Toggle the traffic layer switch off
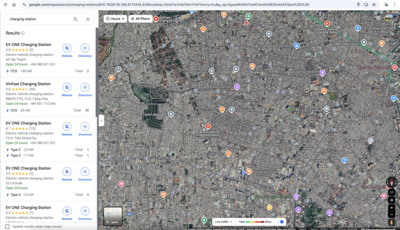This screenshot has width=400, height=230. pos(281,222)
